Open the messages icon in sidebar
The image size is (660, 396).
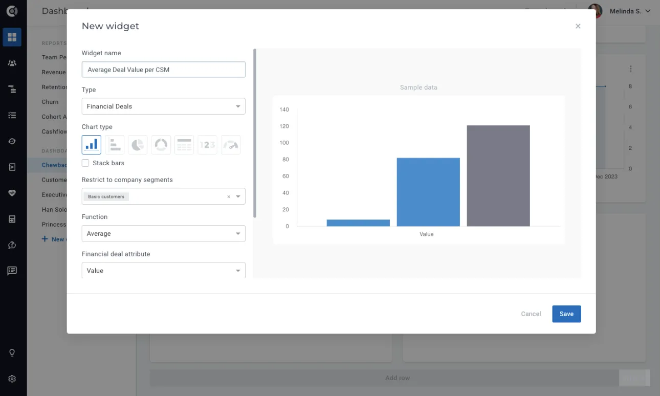(x=12, y=271)
